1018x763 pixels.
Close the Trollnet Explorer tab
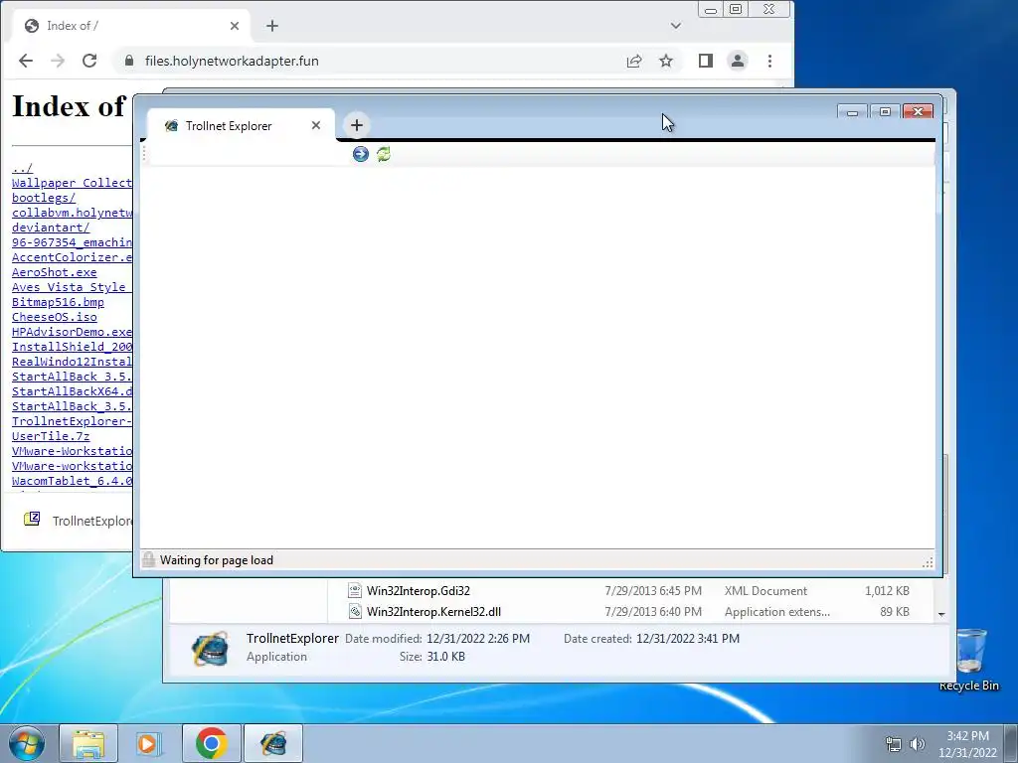(316, 125)
